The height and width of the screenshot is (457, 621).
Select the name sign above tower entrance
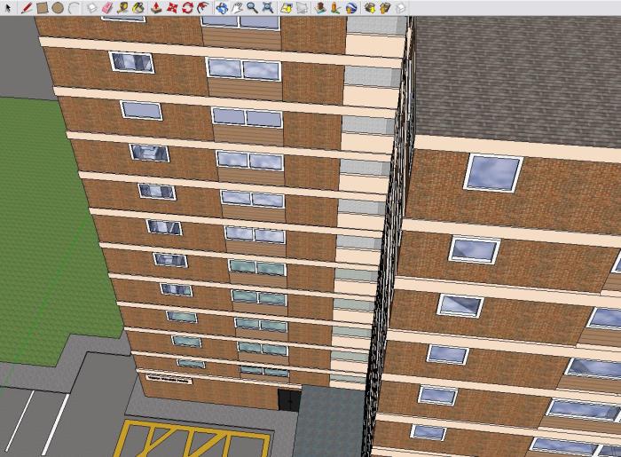click(x=169, y=380)
